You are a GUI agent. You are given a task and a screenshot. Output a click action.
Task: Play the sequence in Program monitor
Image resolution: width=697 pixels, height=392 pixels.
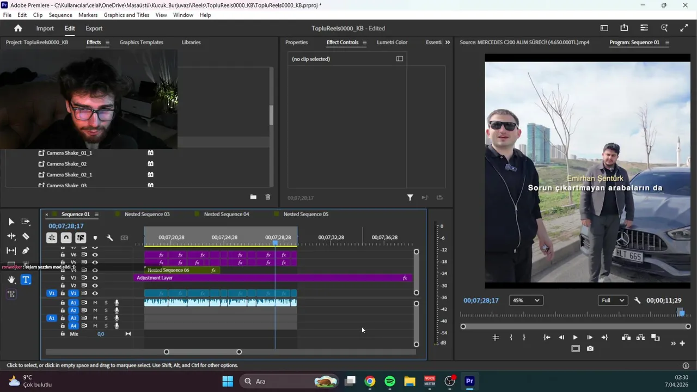click(x=575, y=338)
